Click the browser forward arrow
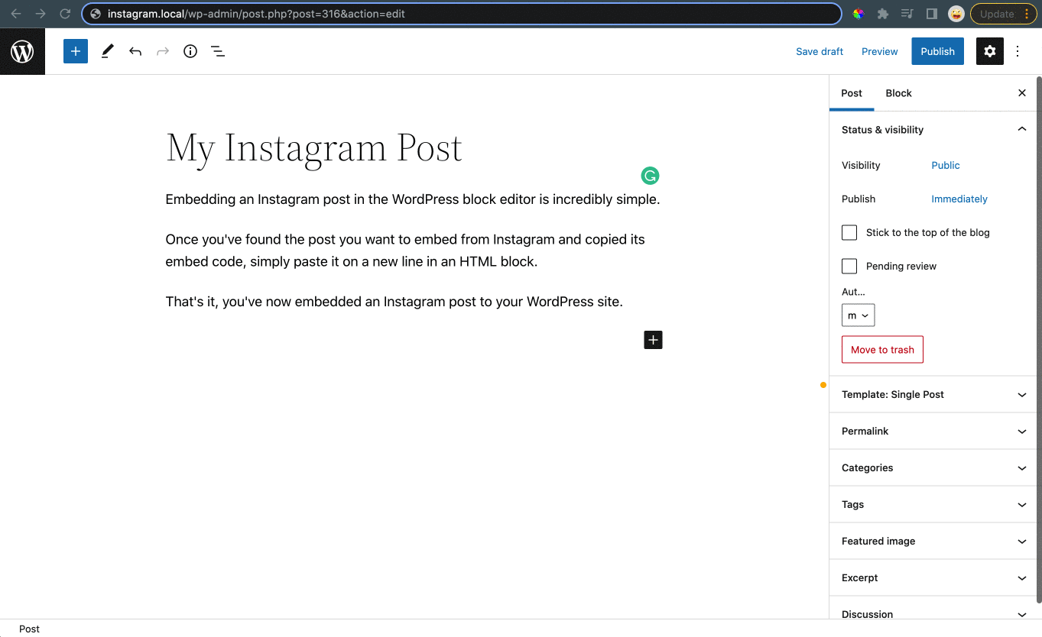The width and height of the screenshot is (1042, 637). [x=41, y=14]
